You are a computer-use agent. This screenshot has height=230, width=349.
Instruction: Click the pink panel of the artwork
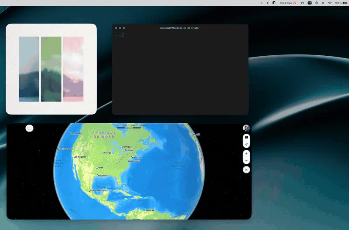coord(73,69)
